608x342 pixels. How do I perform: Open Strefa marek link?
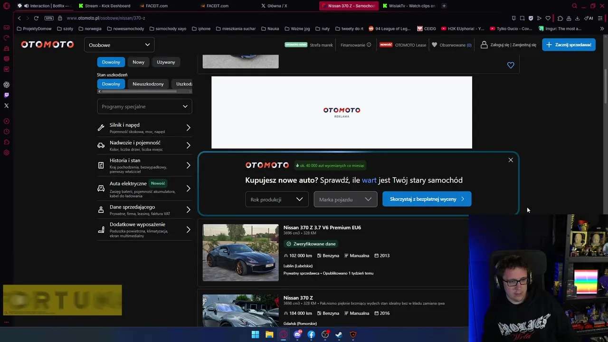tap(321, 45)
